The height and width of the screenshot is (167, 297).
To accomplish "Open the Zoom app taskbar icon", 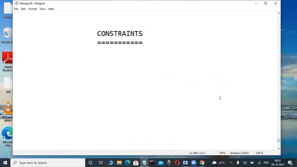I will click(x=194, y=163).
